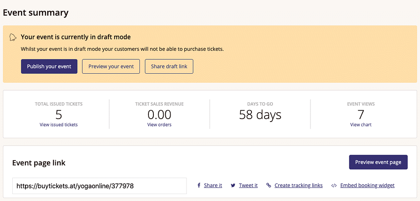Click the 0.00 ticket sales revenue value

[160, 115]
